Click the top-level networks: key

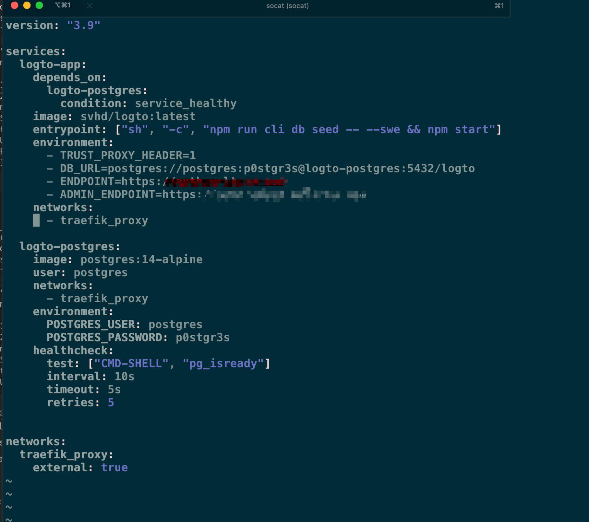pos(36,441)
